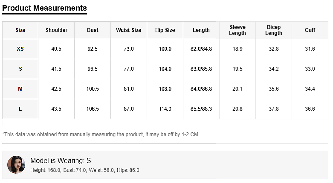Image resolution: width=333 pixels, height=183 pixels.
Task: Select the XS size row label
Action: click(20, 49)
